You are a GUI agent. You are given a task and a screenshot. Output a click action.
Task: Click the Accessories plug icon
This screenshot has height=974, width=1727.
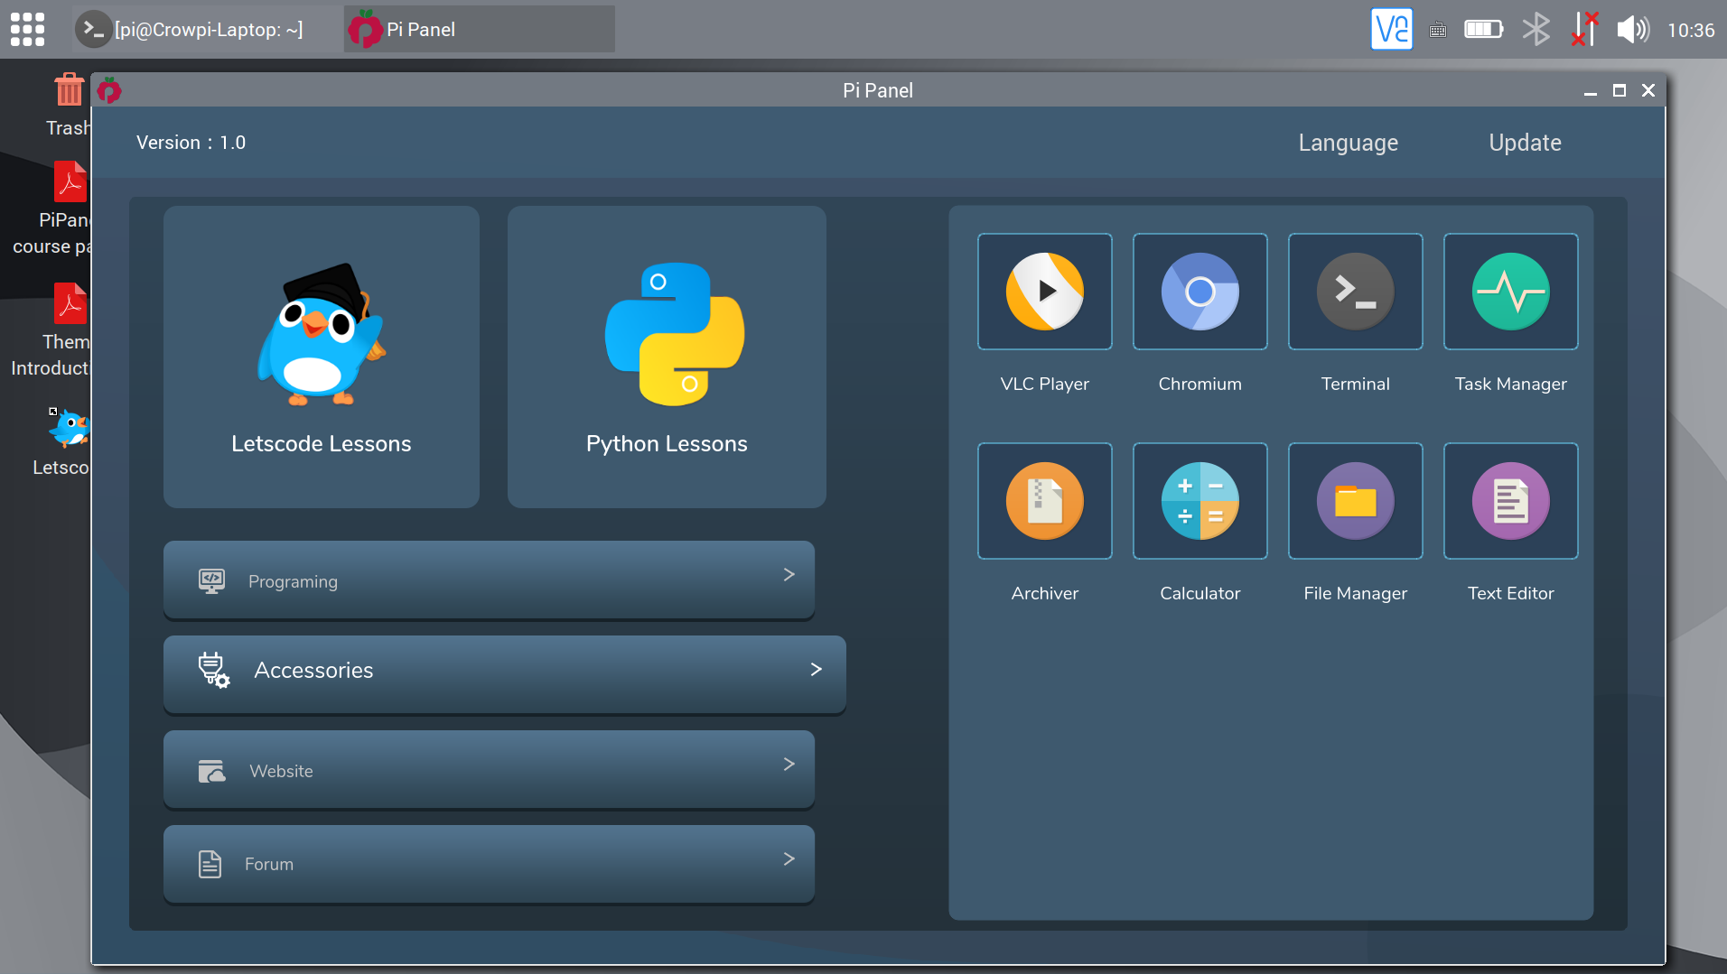pos(214,670)
